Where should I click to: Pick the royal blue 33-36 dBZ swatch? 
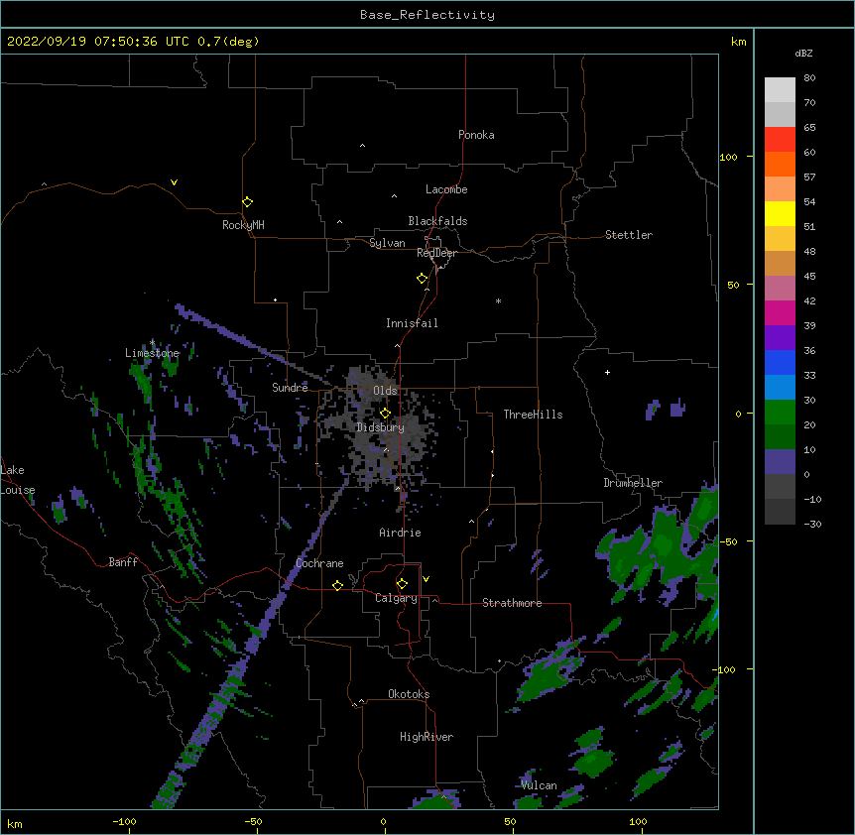(780, 362)
